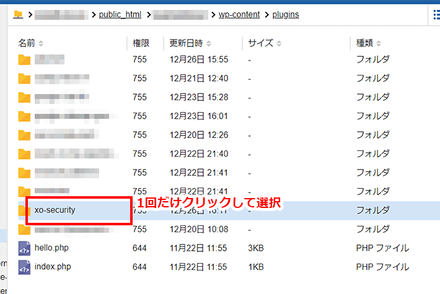Click the hello.php PHP file icon
Viewport: 440px width, 294px height.
[24, 248]
